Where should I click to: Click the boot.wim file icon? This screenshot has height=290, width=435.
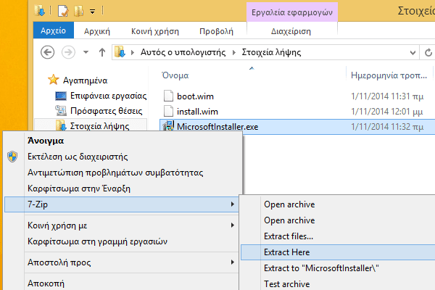168,96
